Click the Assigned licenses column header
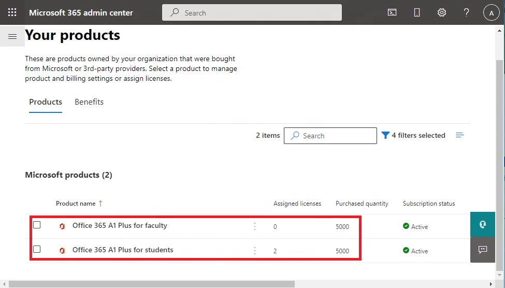This screenshot has width=505, height=288. [297, 203]
